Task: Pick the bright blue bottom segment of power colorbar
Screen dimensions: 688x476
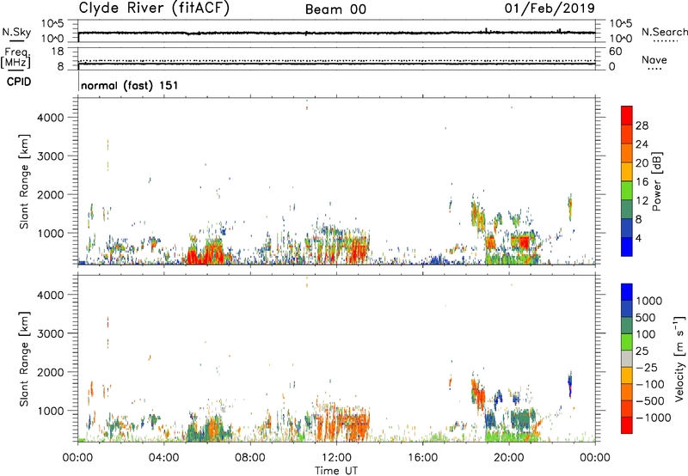Action: [627, 247]
